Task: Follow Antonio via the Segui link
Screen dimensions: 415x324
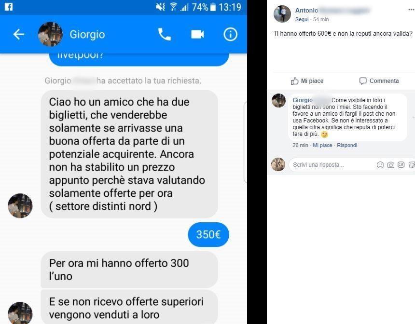Action: point(302,19)
